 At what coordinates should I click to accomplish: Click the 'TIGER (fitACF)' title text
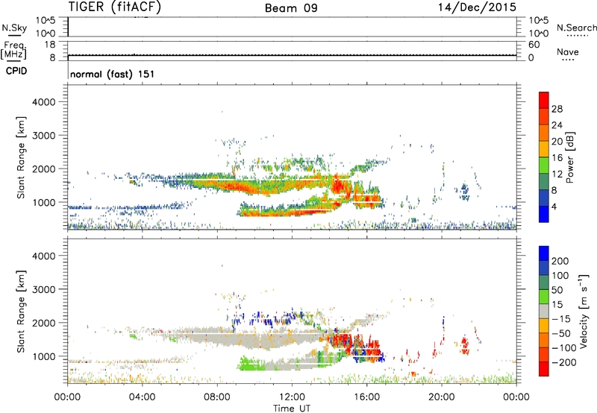(115, 7)
